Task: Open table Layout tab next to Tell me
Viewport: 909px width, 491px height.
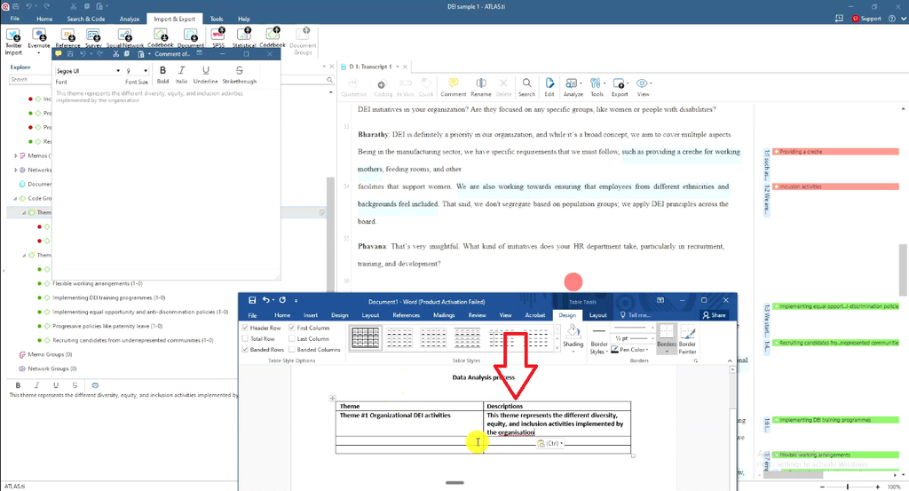Action: 597,315
